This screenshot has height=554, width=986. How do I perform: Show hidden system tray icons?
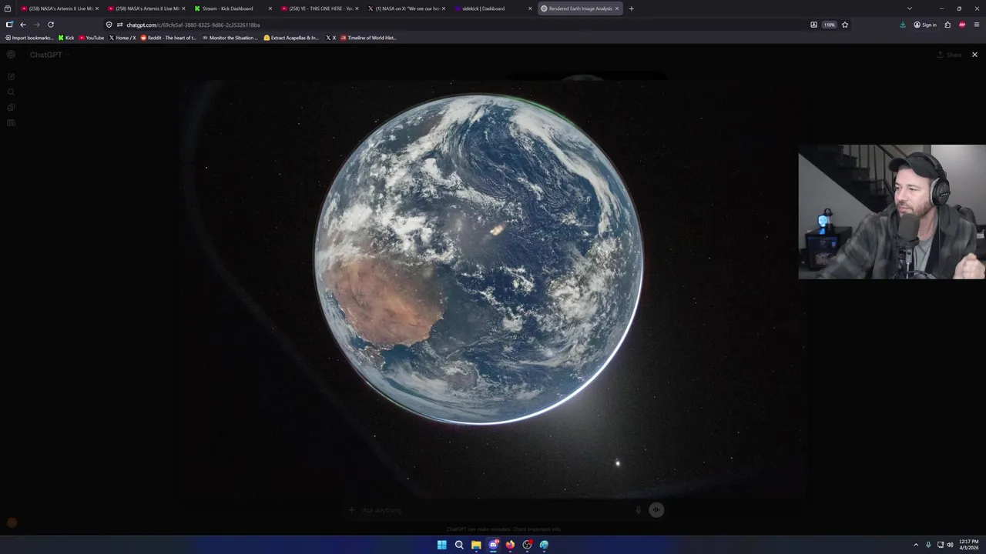(x=916, y=545)
